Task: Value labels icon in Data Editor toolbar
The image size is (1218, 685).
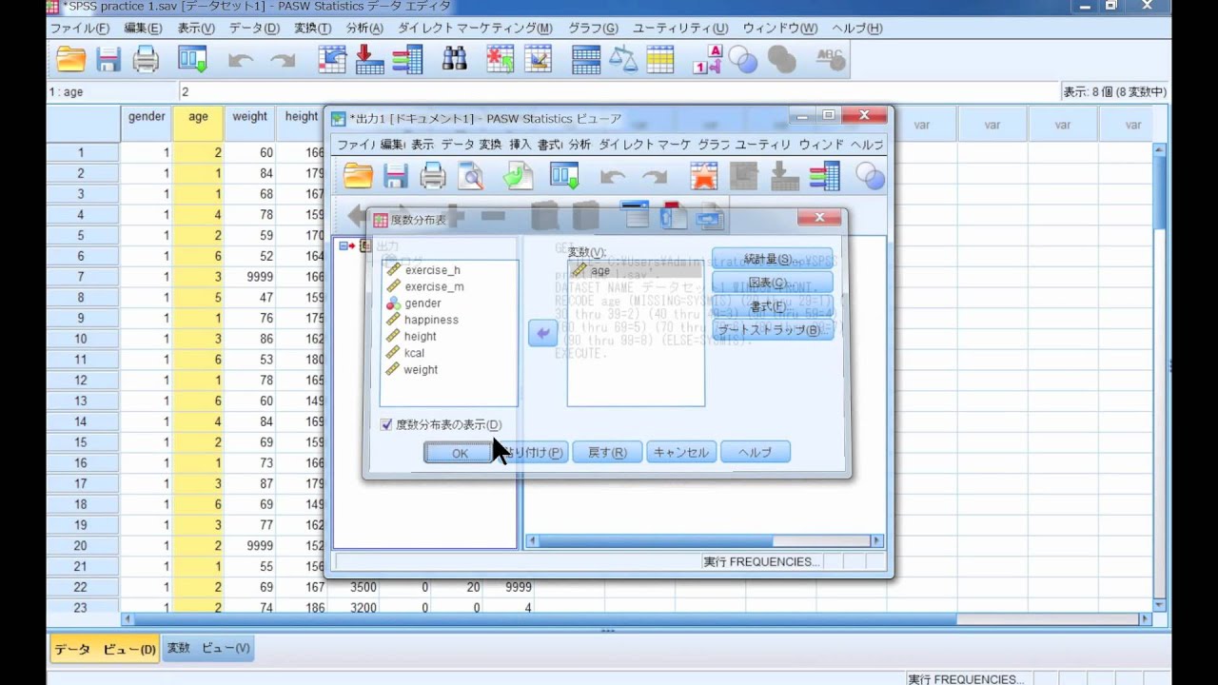Action: (x=708, y=60)
